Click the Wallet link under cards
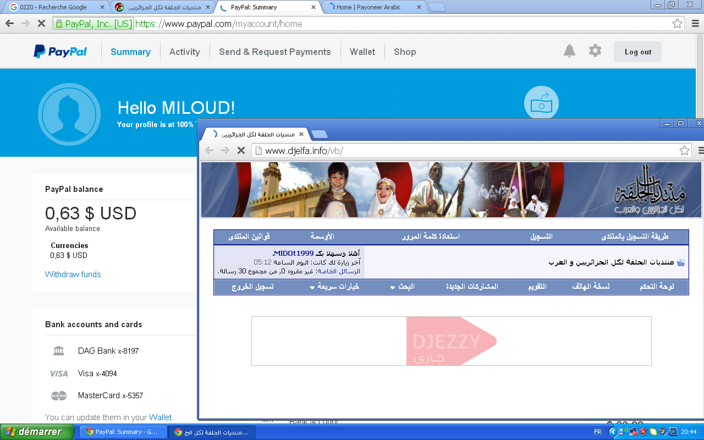704x440 pixels. click(x=160, y=417)
